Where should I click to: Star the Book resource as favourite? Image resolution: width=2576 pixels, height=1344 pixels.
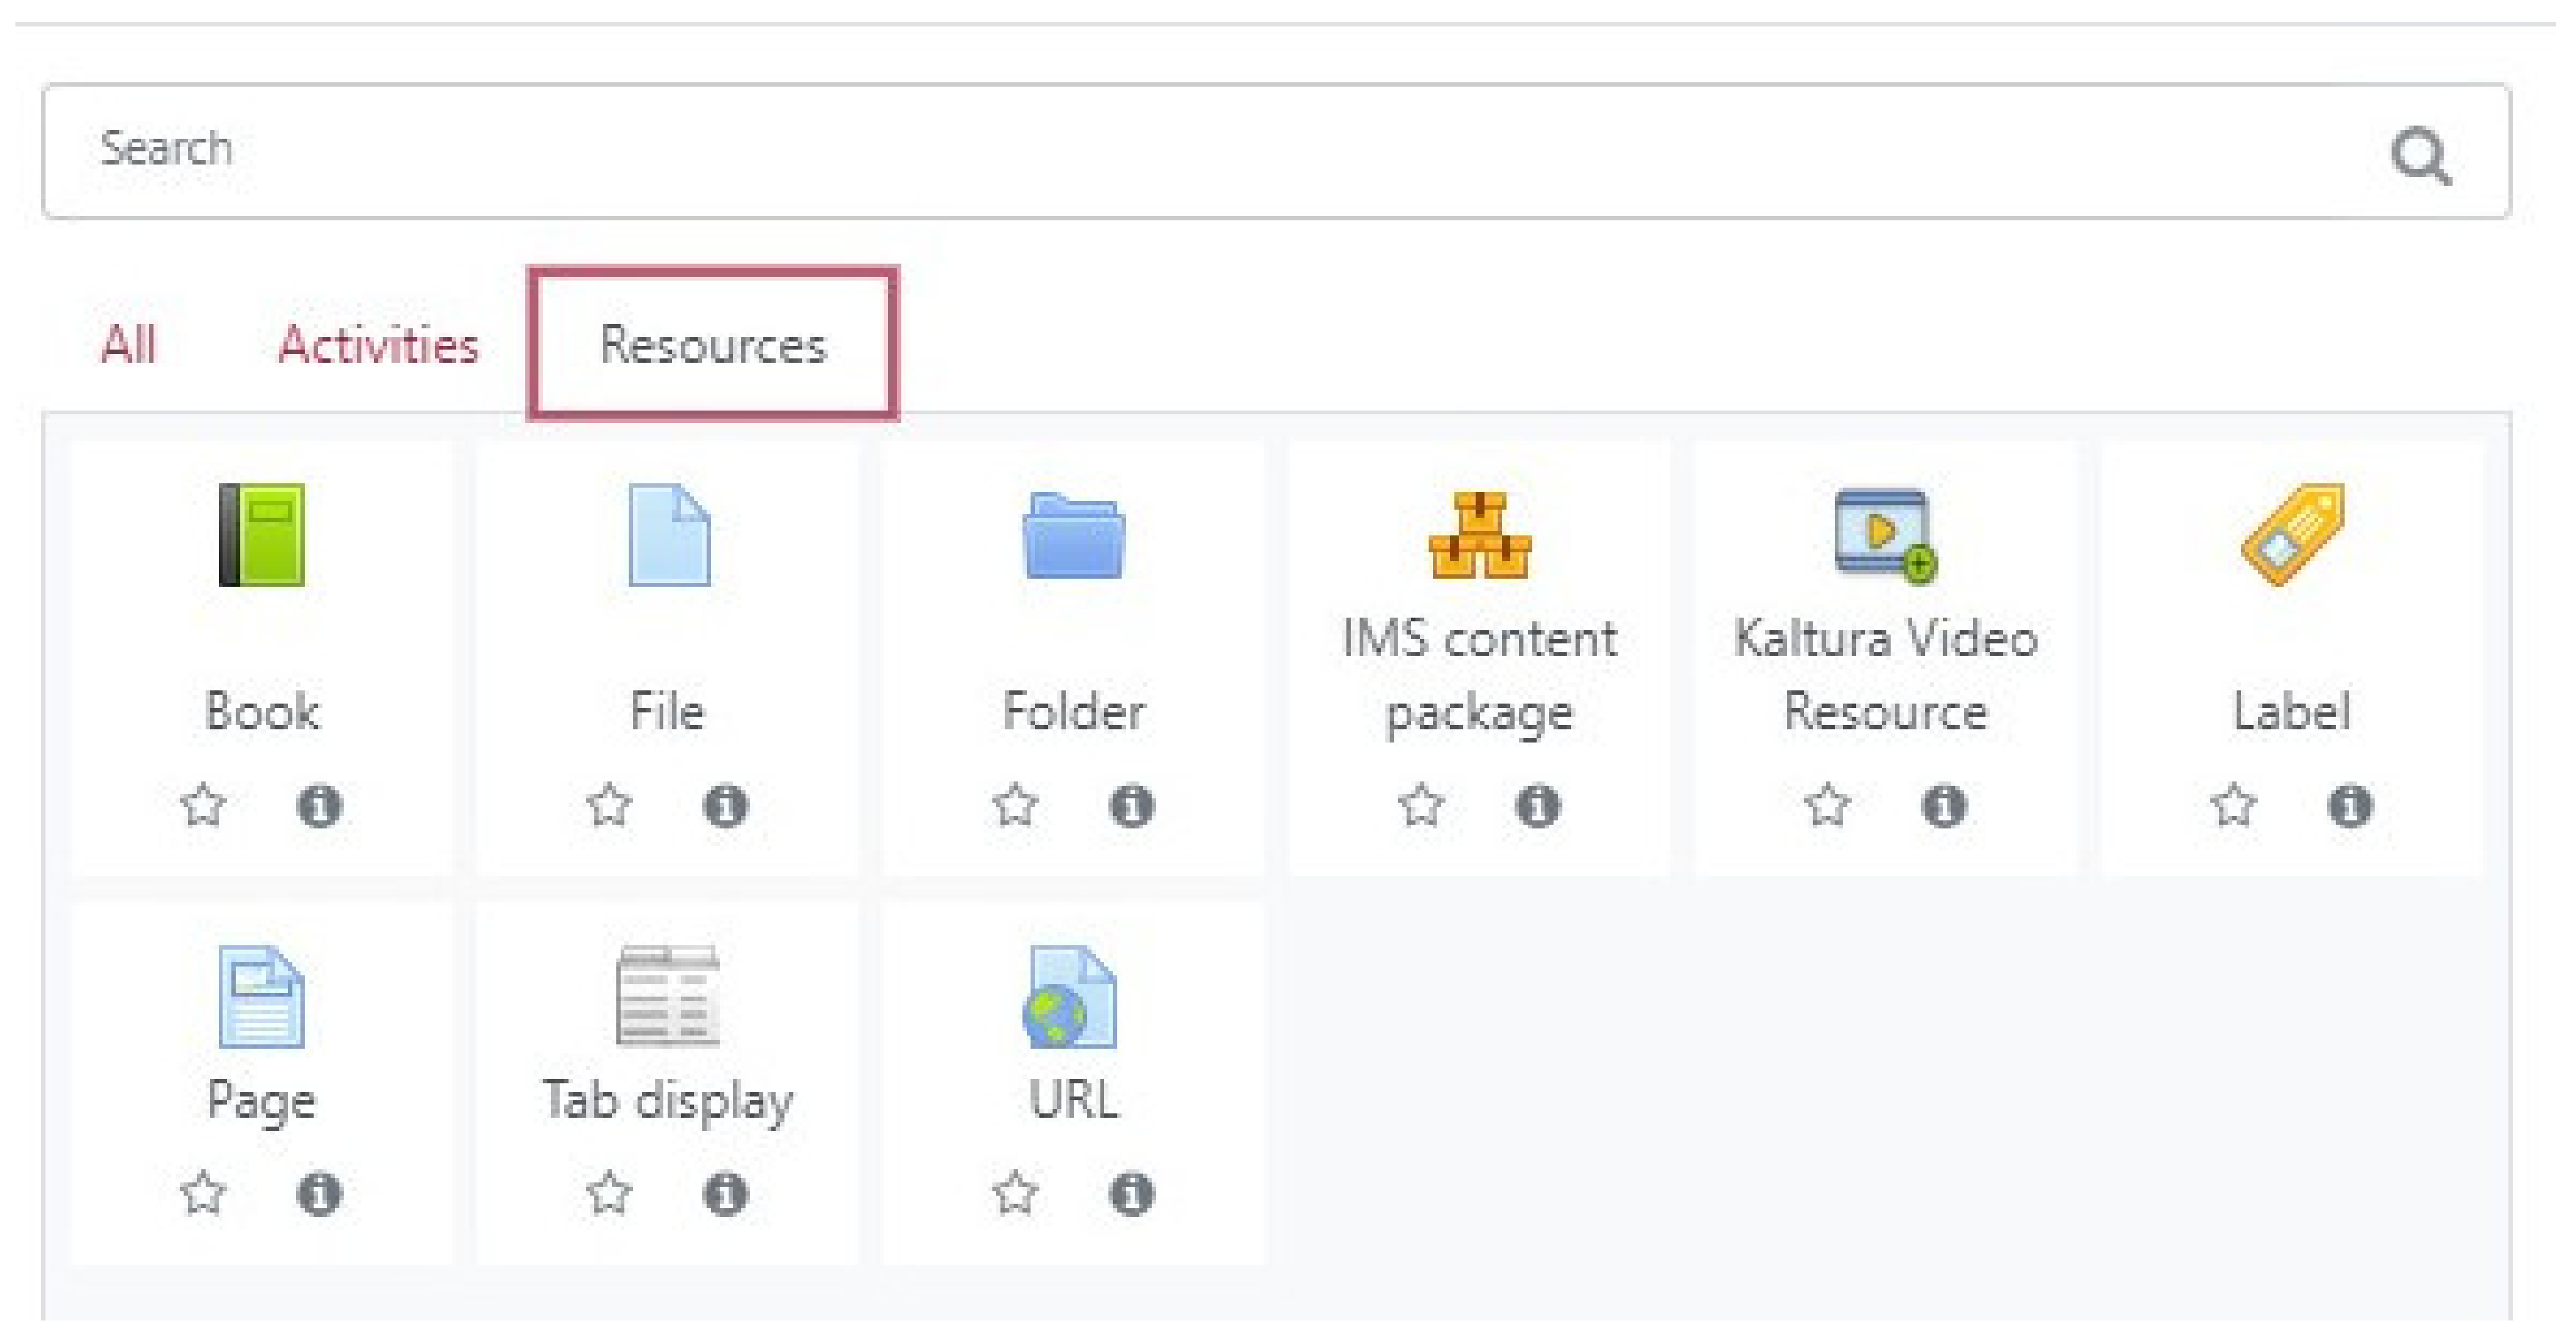(203, 805)
